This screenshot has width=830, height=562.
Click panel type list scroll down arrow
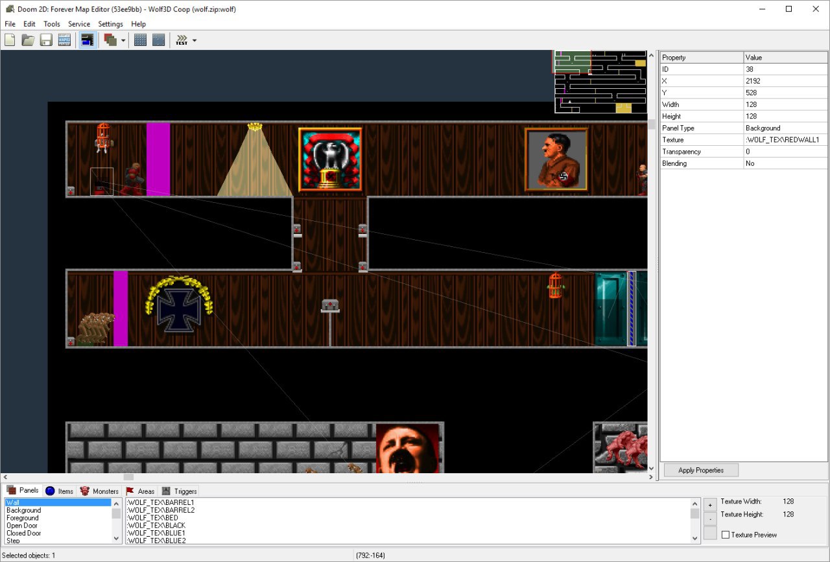[x=117, y=538]
